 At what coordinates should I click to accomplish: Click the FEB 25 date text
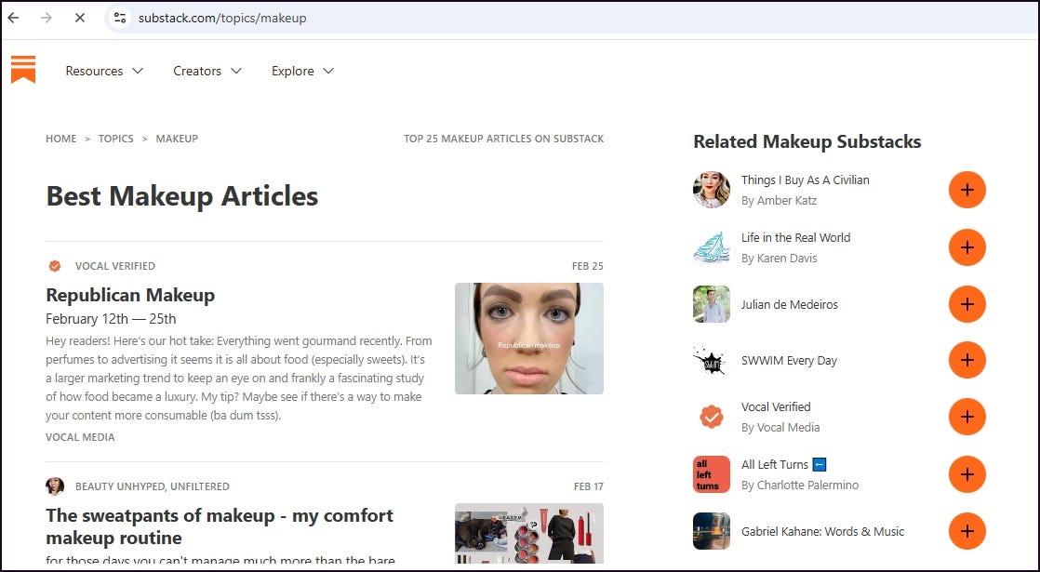(588, 266)
